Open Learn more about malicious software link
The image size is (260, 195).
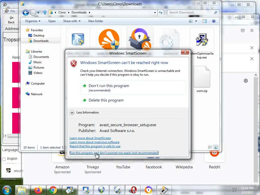(x=94, y=142)
